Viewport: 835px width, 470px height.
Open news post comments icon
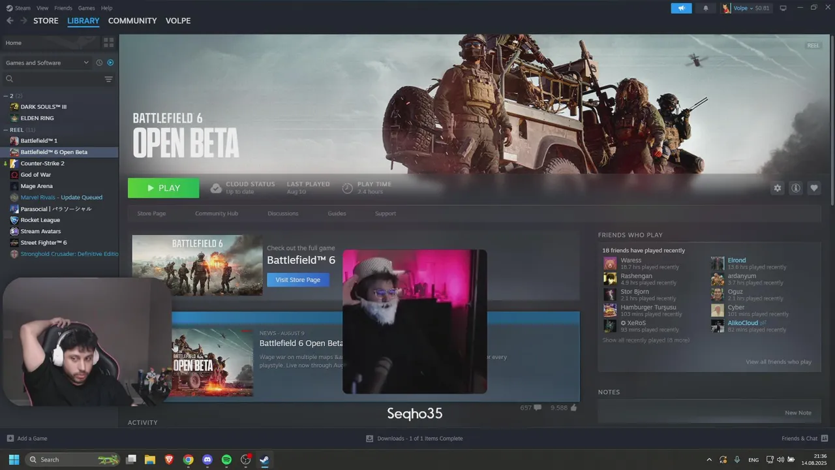(538, 408)
